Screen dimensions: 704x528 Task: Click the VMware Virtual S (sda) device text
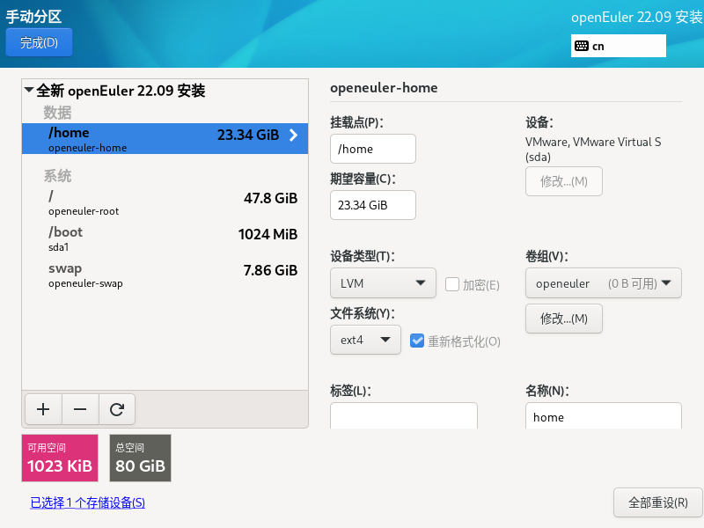click(593, 149)
